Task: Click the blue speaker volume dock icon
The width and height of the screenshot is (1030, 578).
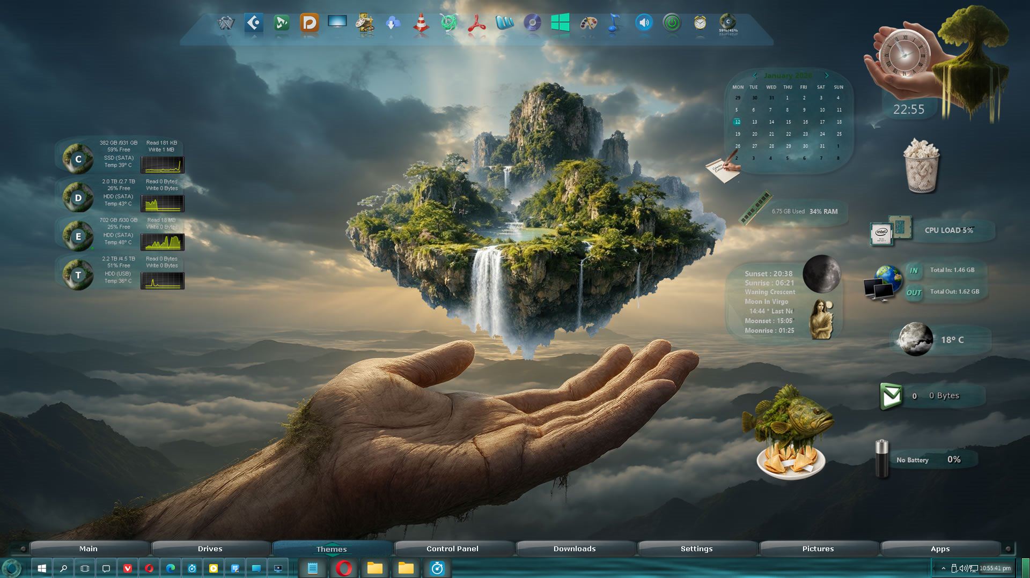Action: coord(644,23)
